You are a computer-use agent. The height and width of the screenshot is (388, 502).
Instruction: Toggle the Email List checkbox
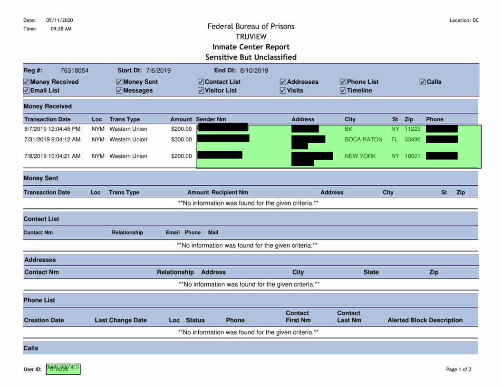[x=27, y=90]
